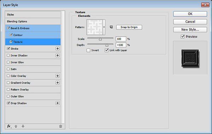Uncheck the Texture checkbox
Screen dimensions: 212x134
[11, 42]
